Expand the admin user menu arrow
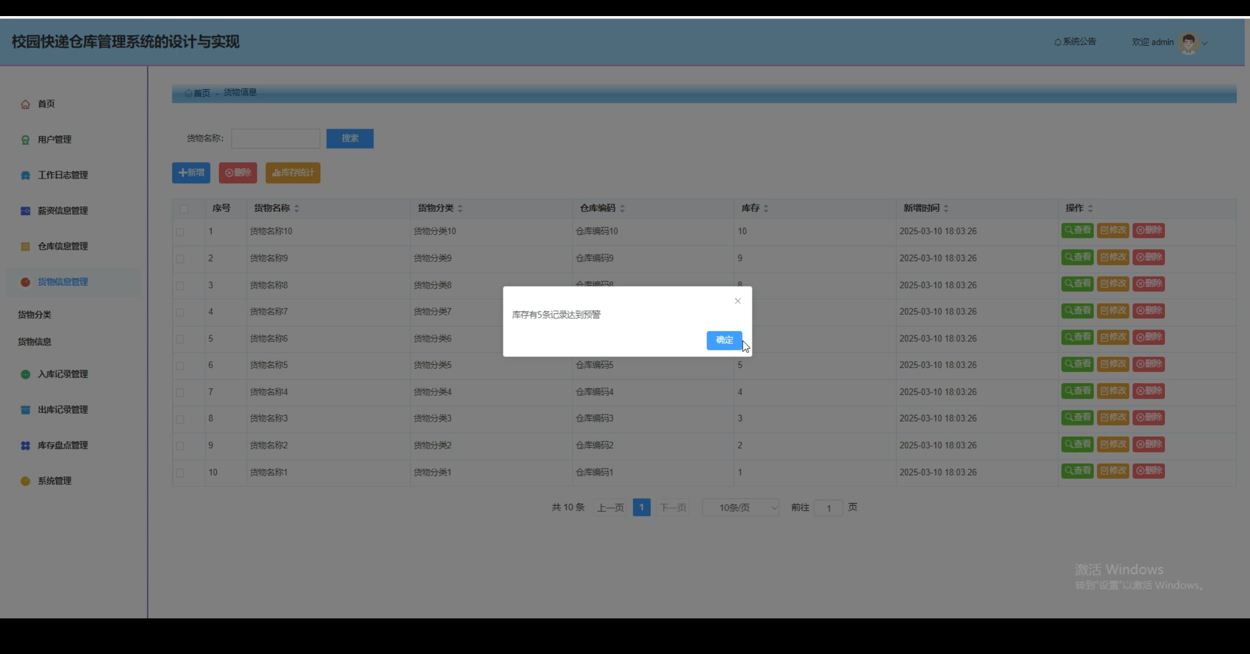The width and height of the screenshot is (1250, 654). coord(1205,43)
